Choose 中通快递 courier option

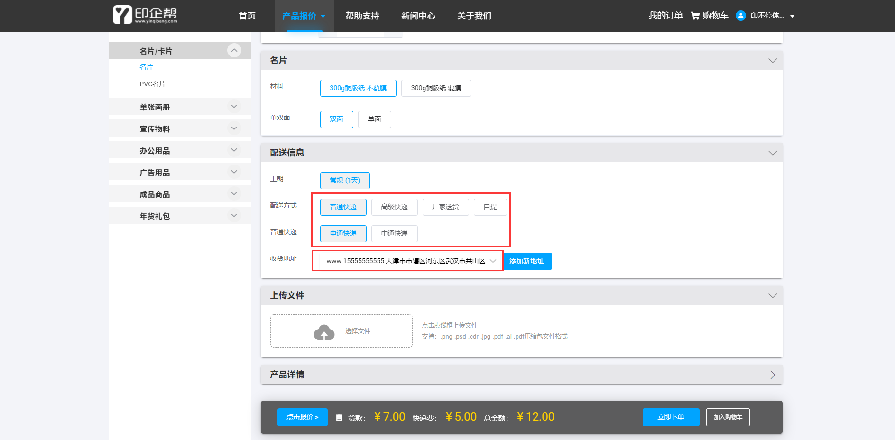394,234
